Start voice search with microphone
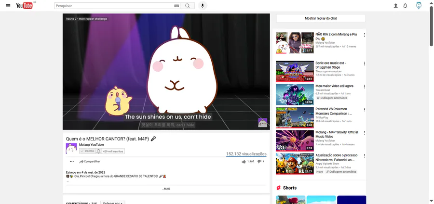 click(x=203, y=5)
